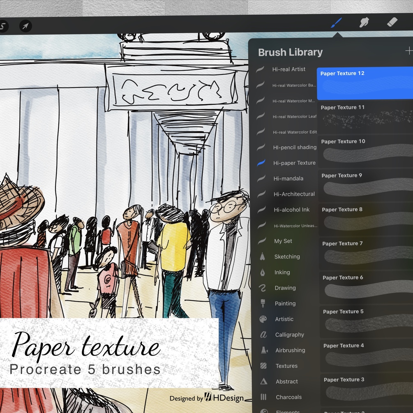Screen dimensions: 413x413
Task: Click the blue Hi-paper Texture stroke icon
Action: click(x=261, y=163)
